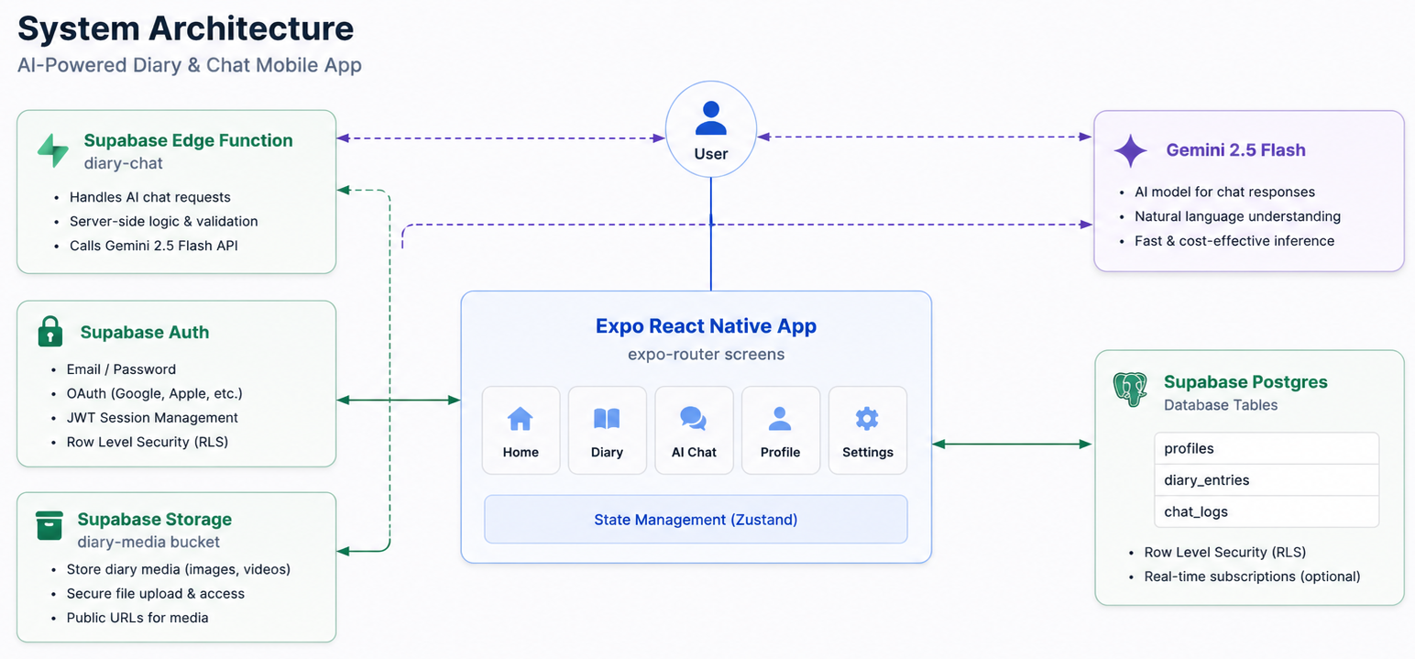The height and width of the screenshot is (659, 1415).
Task: Click the AI Chat speech bubbles icon
Action: (693, 419)
